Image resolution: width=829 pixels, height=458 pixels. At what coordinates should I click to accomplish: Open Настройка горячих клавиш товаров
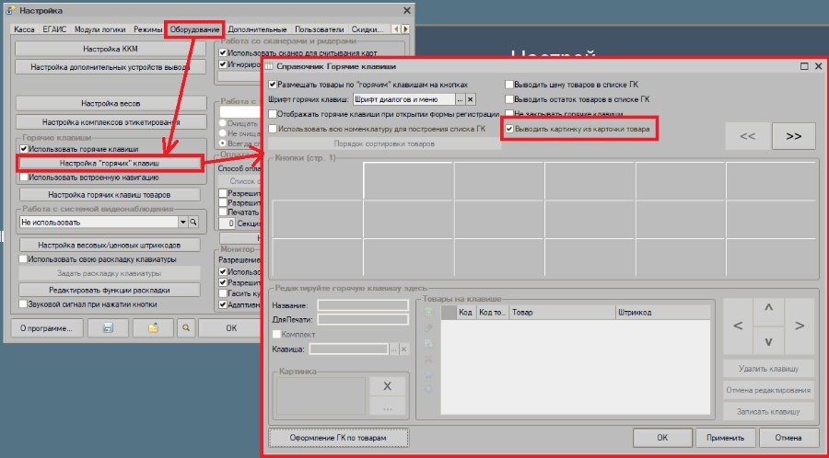110,195
